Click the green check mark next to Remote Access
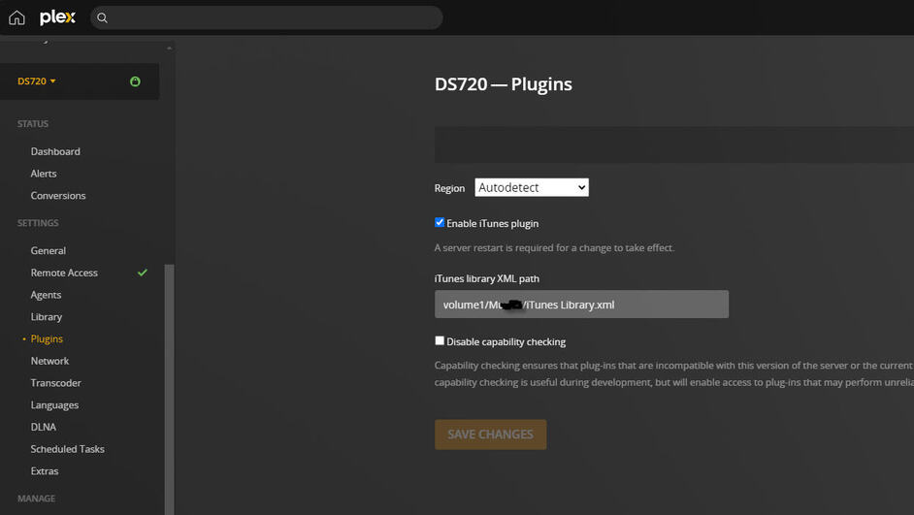 pos(143,273)
